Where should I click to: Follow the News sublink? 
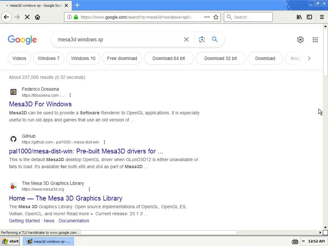pos(49,221)
